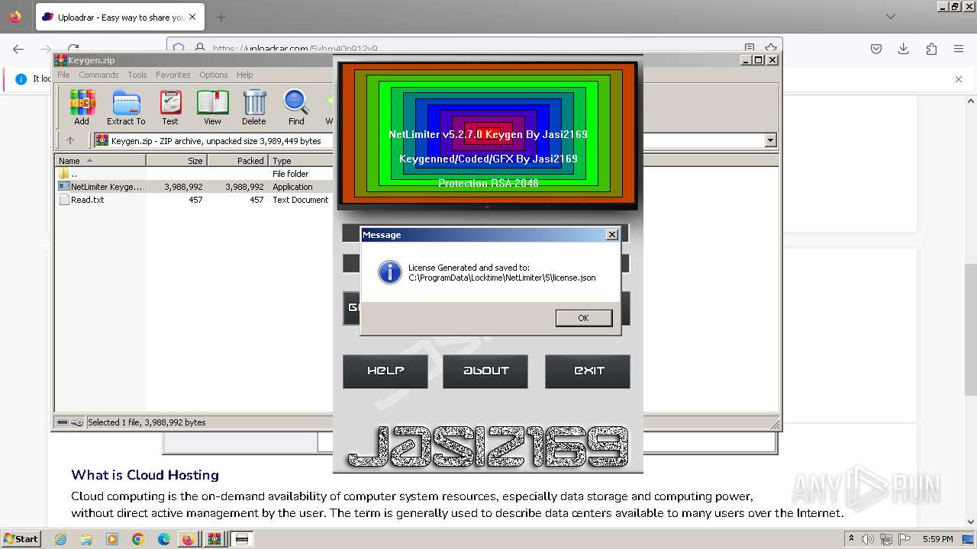Expand WinRAR archive path dropdown
Screen dimensions: 977x549
(x=770, y=140)
